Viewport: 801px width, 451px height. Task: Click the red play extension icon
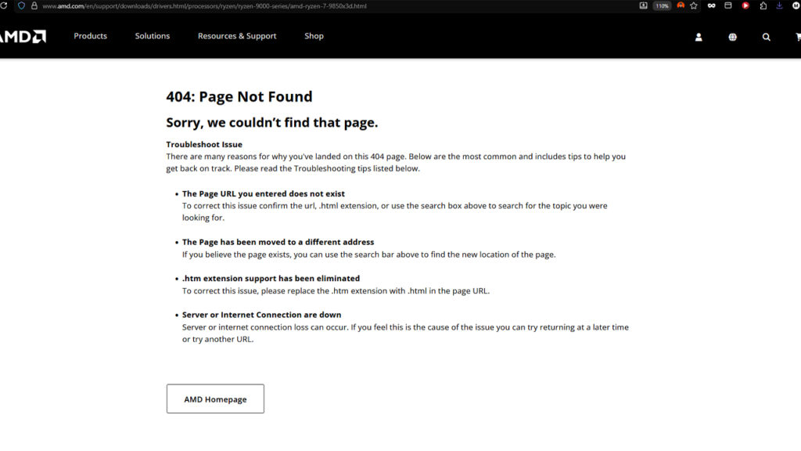(745, 5)
